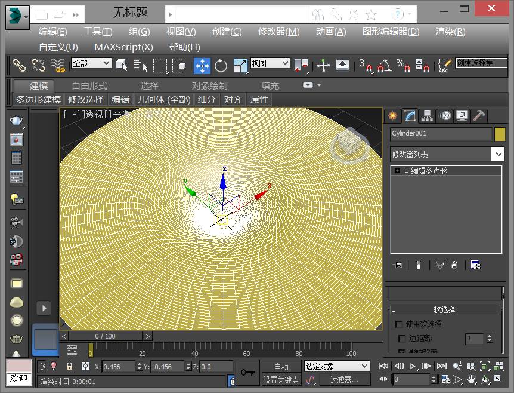This screenshot has height=393, width=514.
Task: Open the 修改器列表 dropdown
Action: [x=498, y=154]
